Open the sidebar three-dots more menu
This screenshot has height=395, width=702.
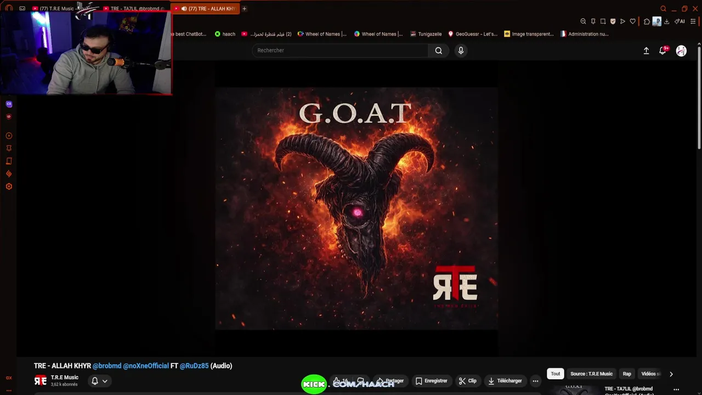click(x=9, y=390)
